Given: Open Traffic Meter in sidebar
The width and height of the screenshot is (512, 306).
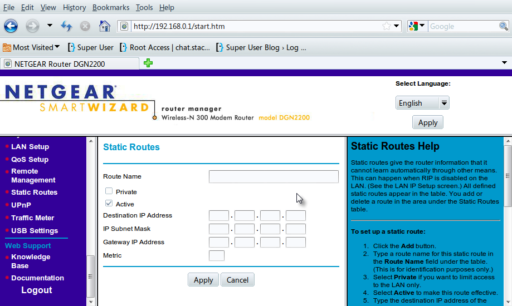Looking at the screenshot, I should click(x=33, y=218).
